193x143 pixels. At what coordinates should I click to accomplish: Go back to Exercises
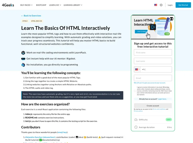pos(31,16)
